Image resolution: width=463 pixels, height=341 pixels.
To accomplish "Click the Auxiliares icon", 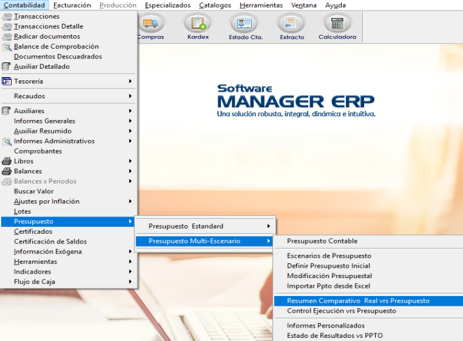I will 6,110.
